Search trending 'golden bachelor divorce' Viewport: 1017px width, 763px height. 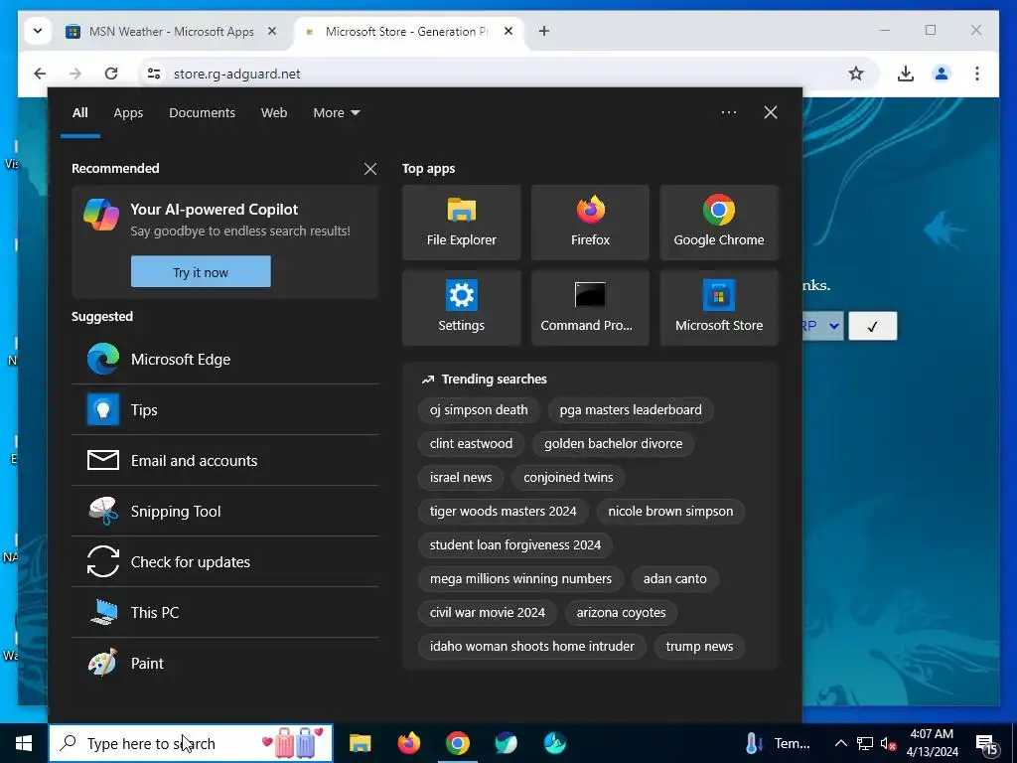(x=613, y=444)
